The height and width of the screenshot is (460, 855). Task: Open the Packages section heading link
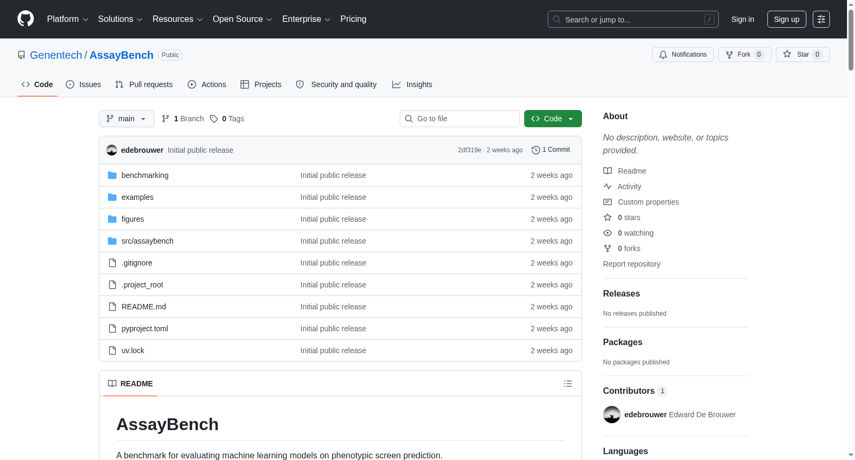click(x=623, y=342)
